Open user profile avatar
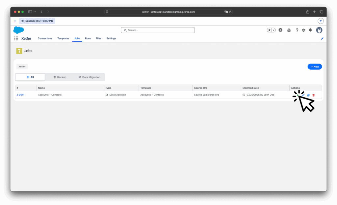This screenshot has width=337, height=205. click(319, 30)
